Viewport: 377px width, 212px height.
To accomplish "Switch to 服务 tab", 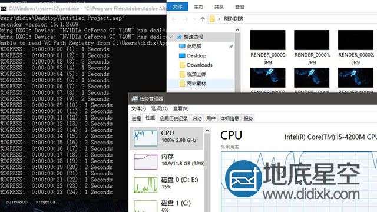I will click(248, 118).
